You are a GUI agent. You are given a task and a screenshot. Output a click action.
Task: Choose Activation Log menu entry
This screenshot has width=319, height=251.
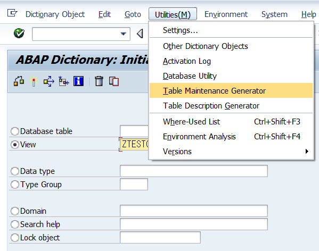pos(231,61)
